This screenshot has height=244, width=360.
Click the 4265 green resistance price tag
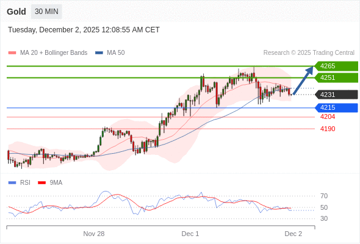coord(336,66)
